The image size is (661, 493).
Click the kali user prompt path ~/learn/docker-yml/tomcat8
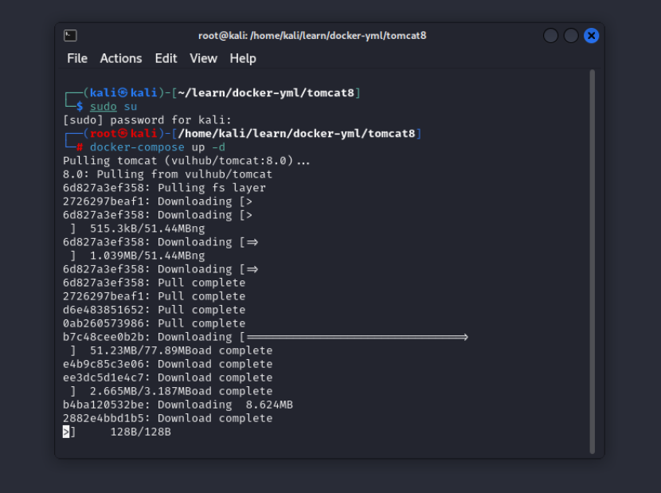click(266, 92)
